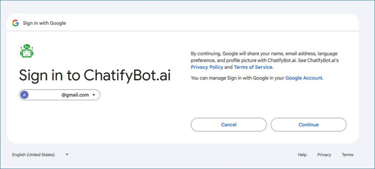Follow the Google Account link

click(304, 78)
